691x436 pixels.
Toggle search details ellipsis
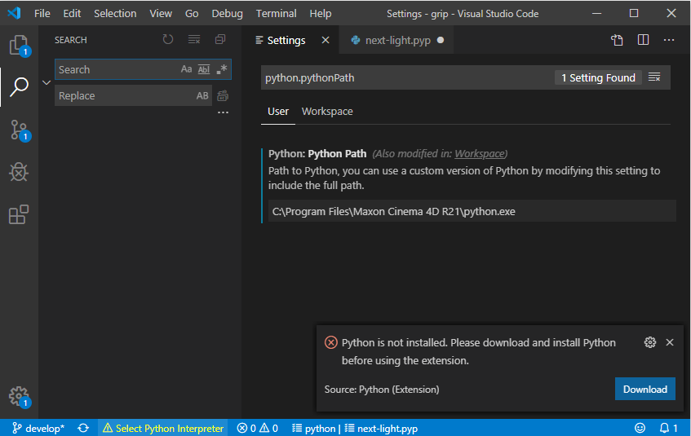pyautogui.click(x=223, y=112)
